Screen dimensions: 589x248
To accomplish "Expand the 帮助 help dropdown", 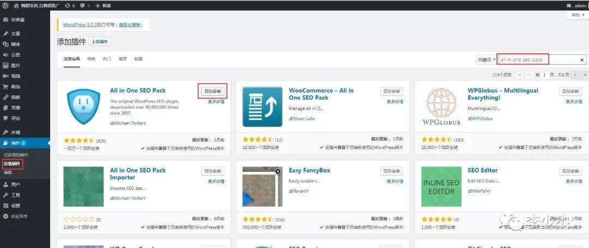I will (x=578, y=15).
